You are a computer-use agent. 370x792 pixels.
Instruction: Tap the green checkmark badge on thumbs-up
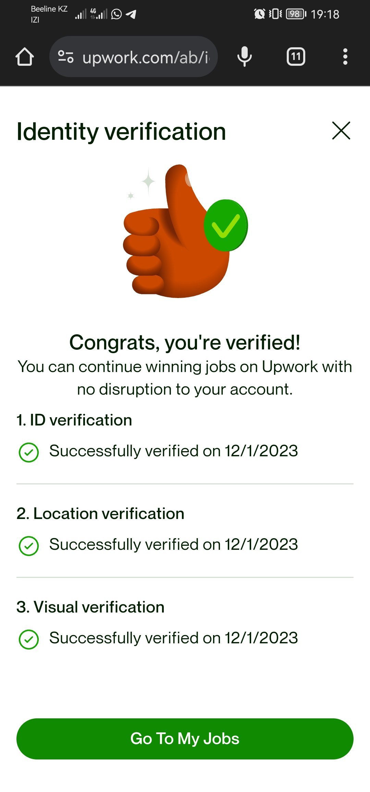point(225,225)
